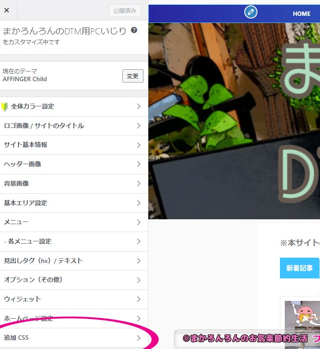The image size is (320, 349).
Task: Expand chevron for サイト基本情報
Action: pos(139,145)
